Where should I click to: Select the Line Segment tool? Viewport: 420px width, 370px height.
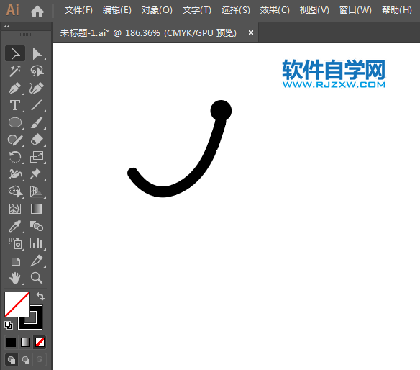pyautogui.click(x=37, y=105)
